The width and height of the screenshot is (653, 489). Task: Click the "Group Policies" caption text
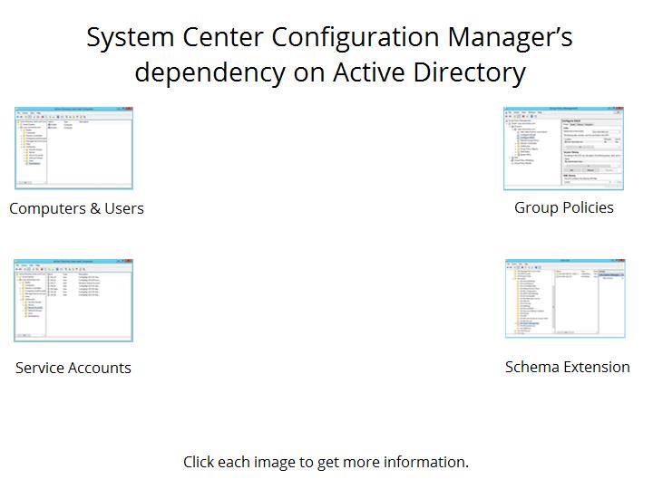[563, 207]
